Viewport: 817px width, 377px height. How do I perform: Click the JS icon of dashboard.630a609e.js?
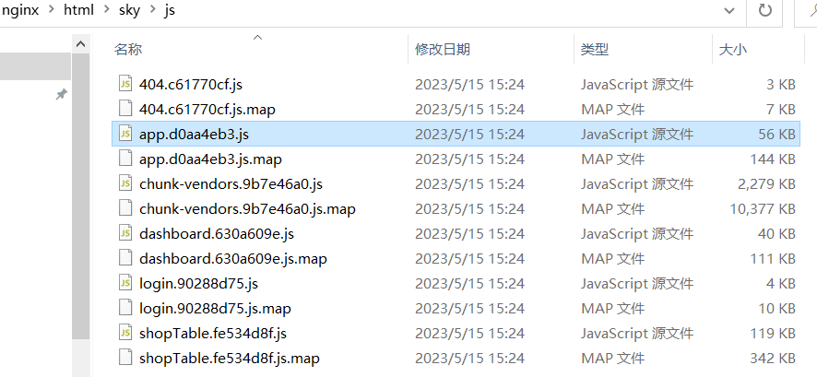point(125,233)
